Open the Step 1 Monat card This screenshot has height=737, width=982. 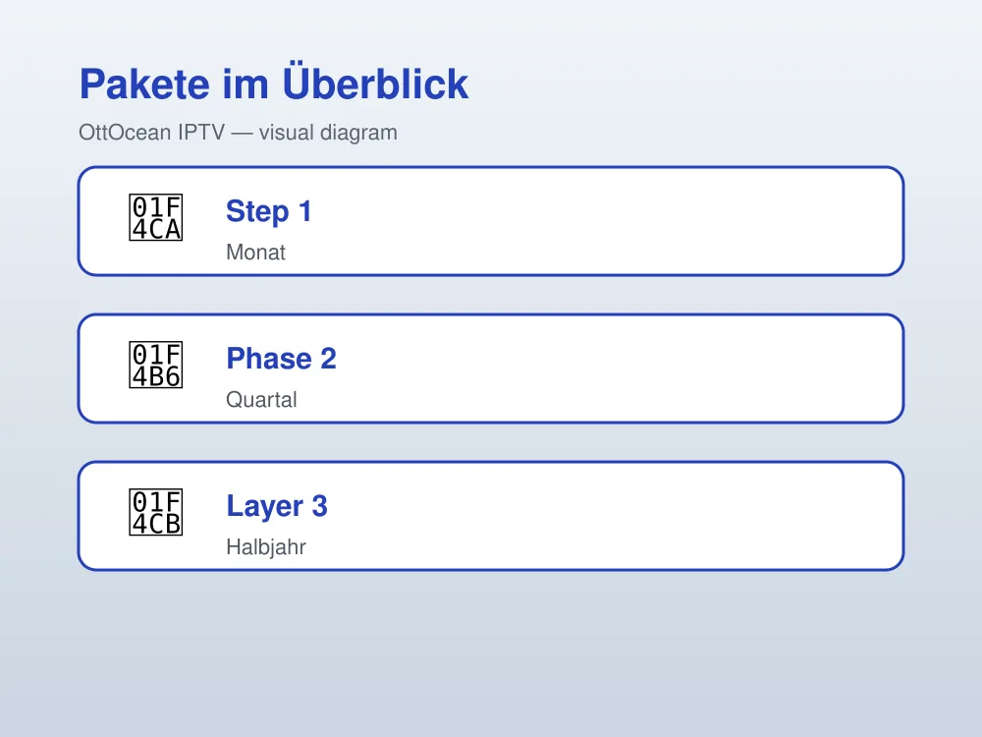click(491, 220)
